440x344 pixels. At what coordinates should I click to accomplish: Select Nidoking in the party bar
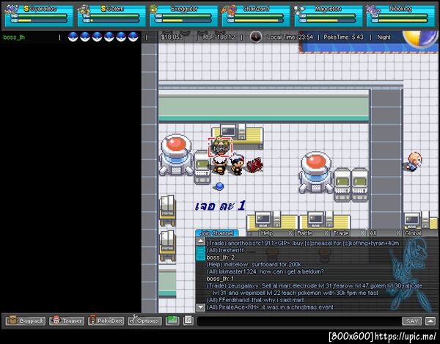click(400, 15)
